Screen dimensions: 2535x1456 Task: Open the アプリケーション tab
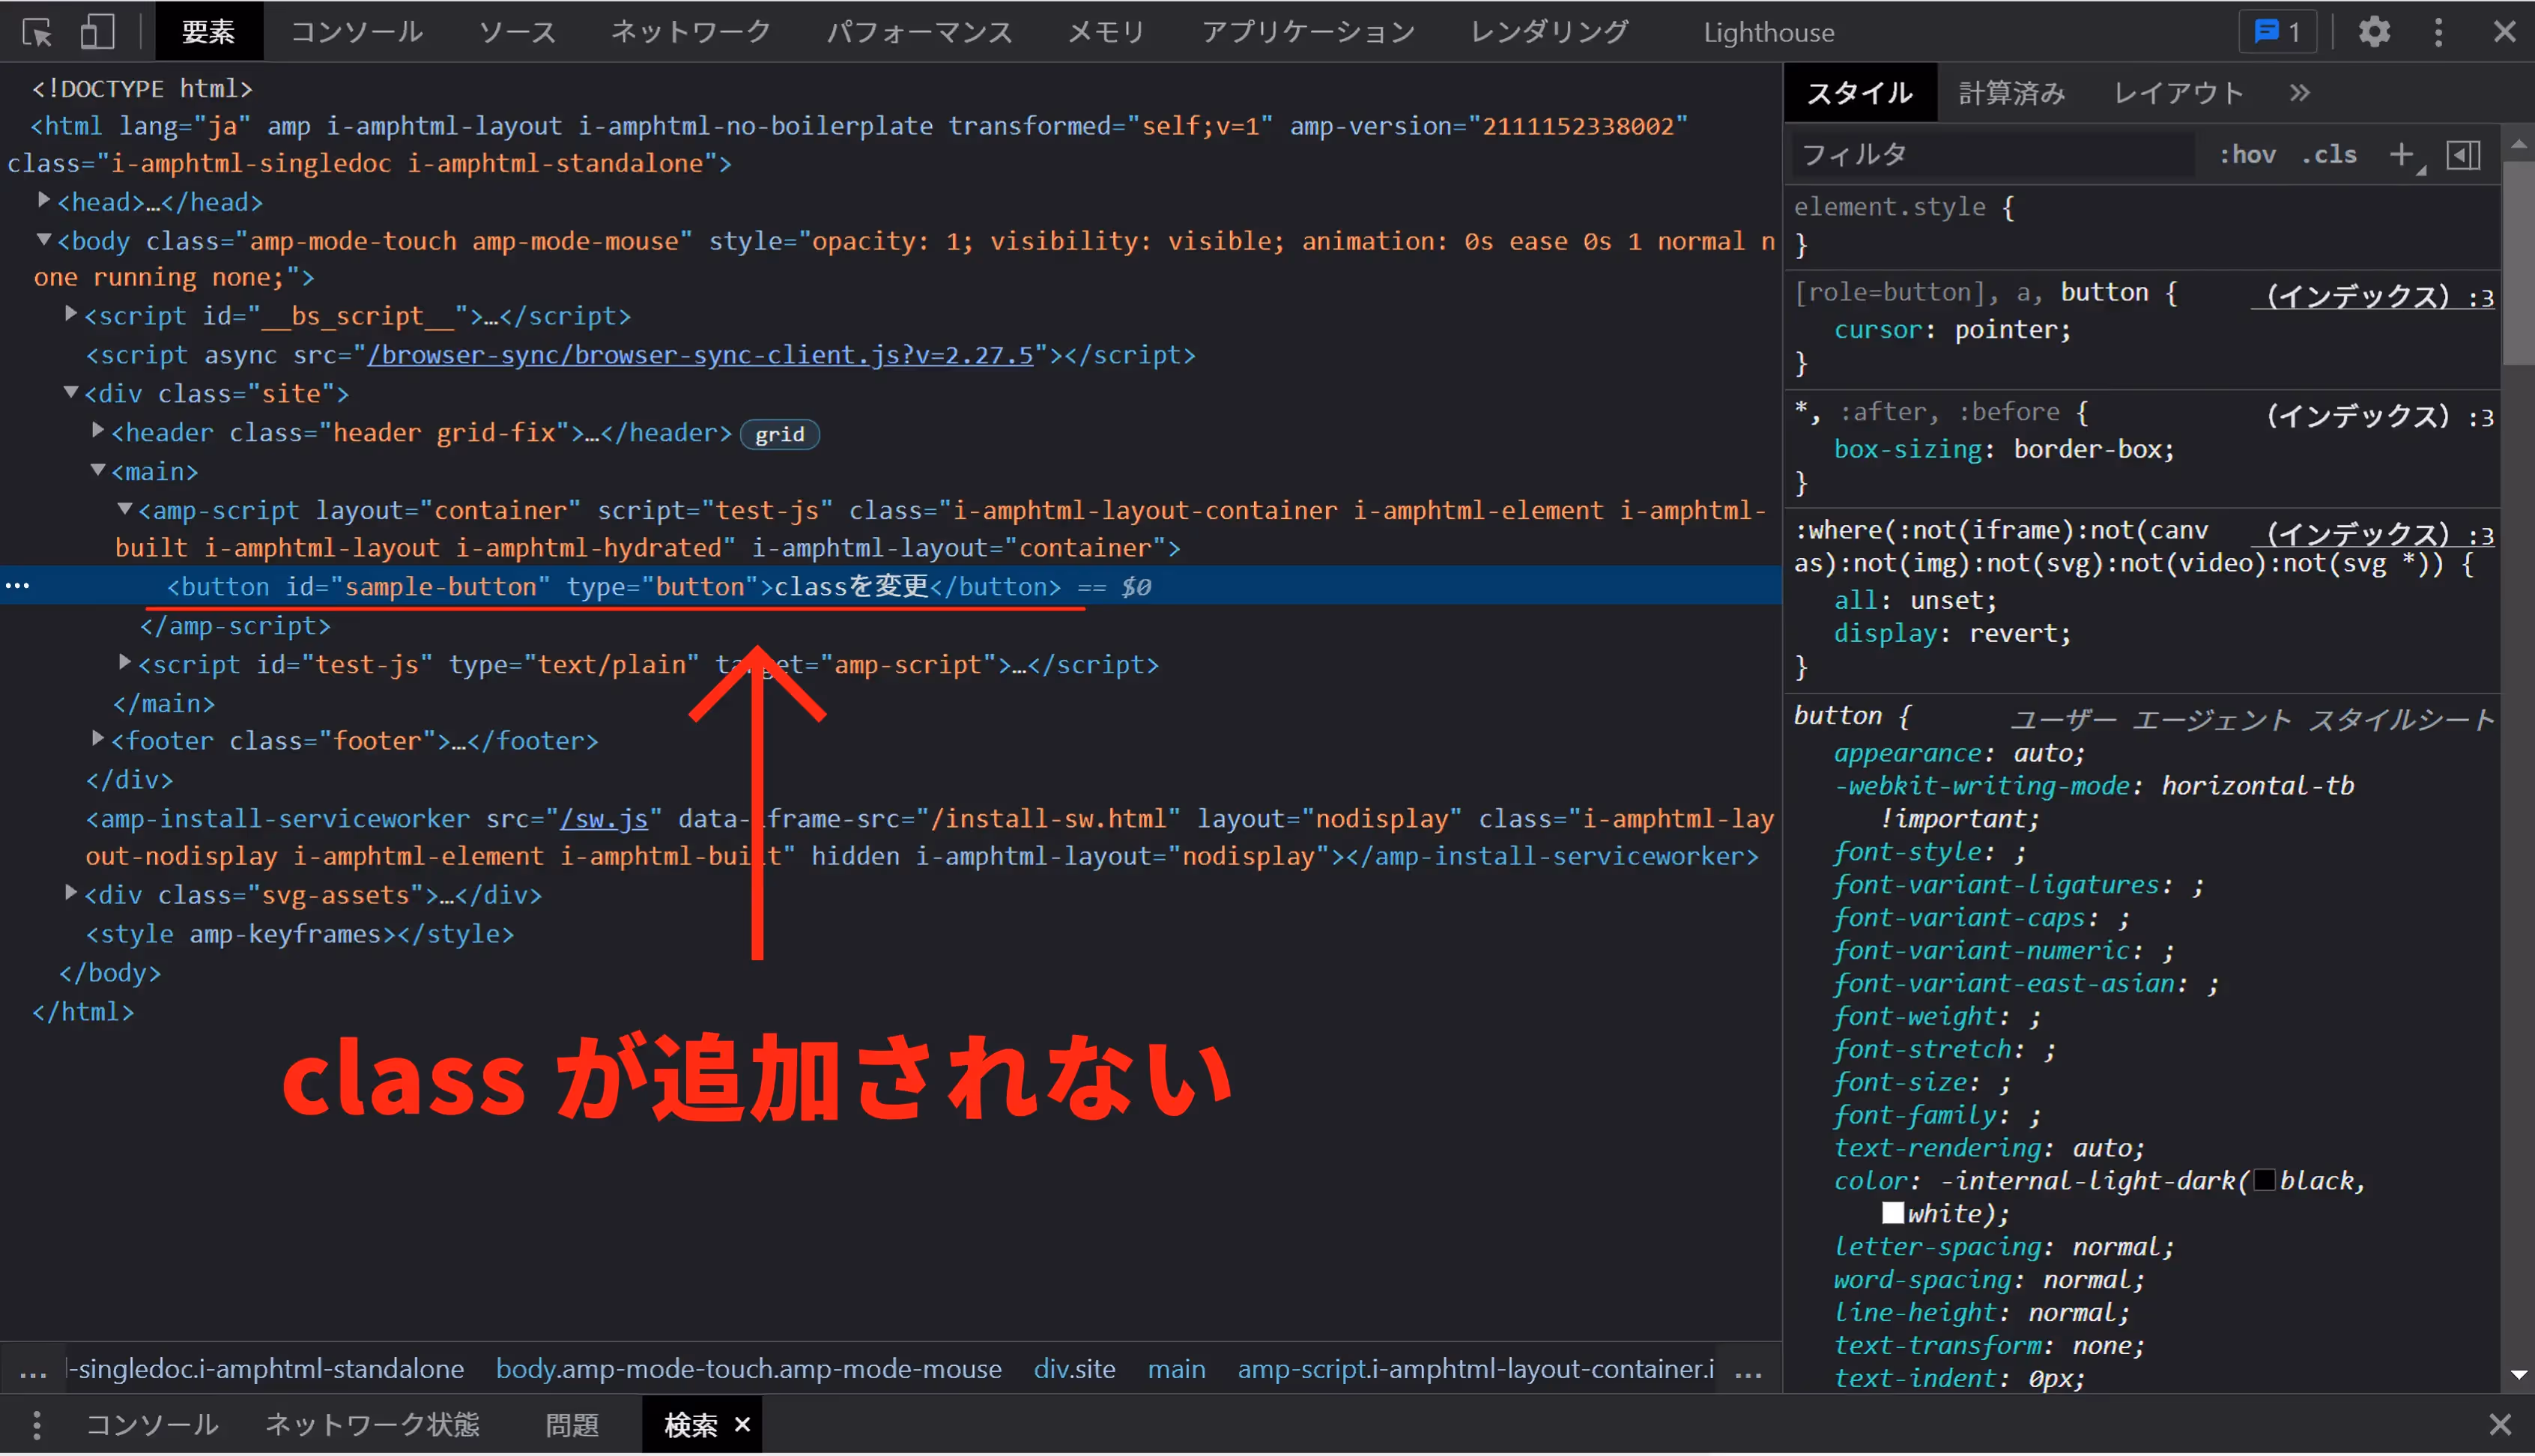tap(1308, 32)
